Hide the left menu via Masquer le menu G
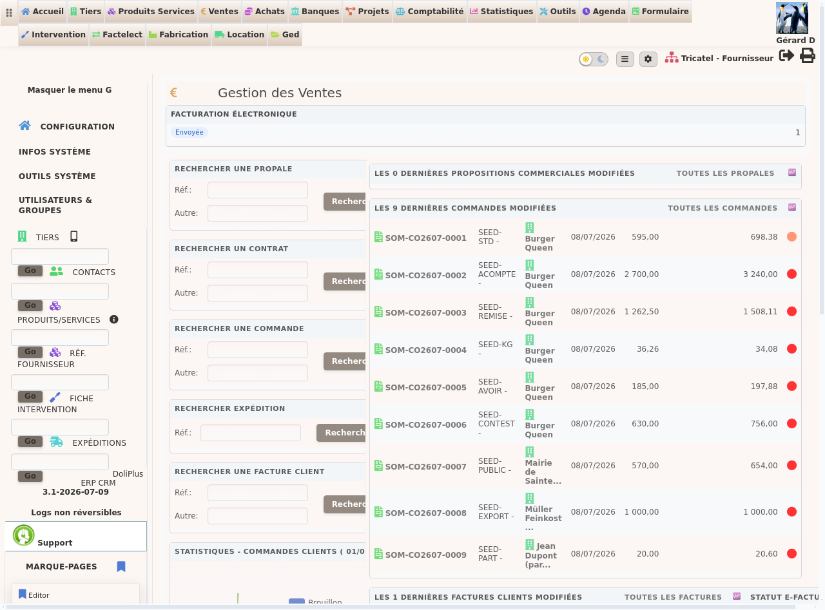 (x=70, y=90)
